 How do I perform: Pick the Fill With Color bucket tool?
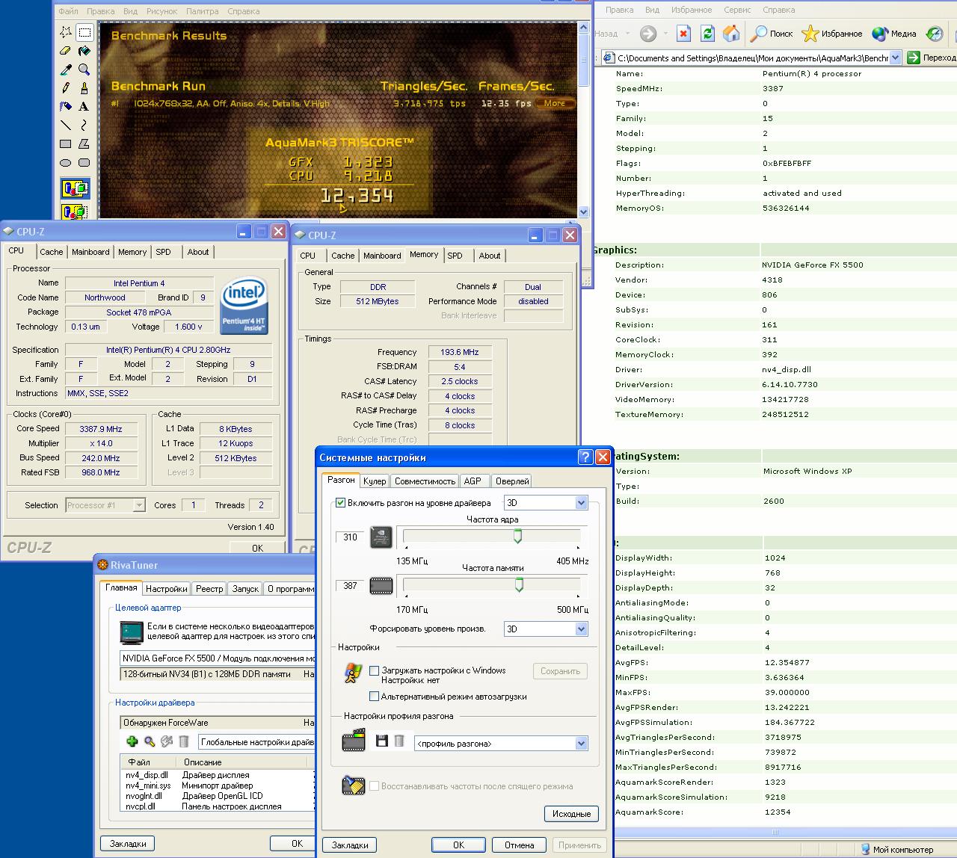[x=84, y=51]
